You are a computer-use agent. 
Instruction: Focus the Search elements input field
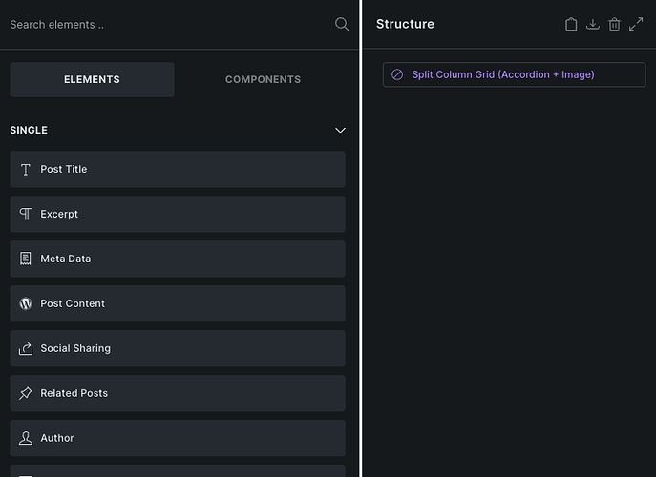pyautogui.click(x=162, y=24)
